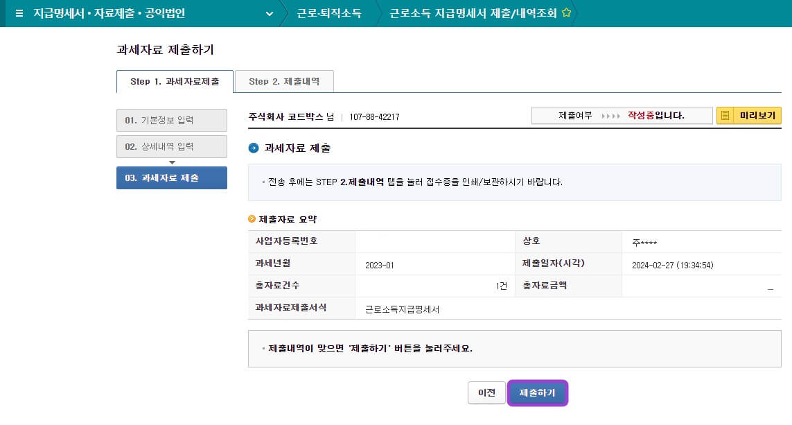
Task: Click the 이전 button
Action: [x=486, y=392]
